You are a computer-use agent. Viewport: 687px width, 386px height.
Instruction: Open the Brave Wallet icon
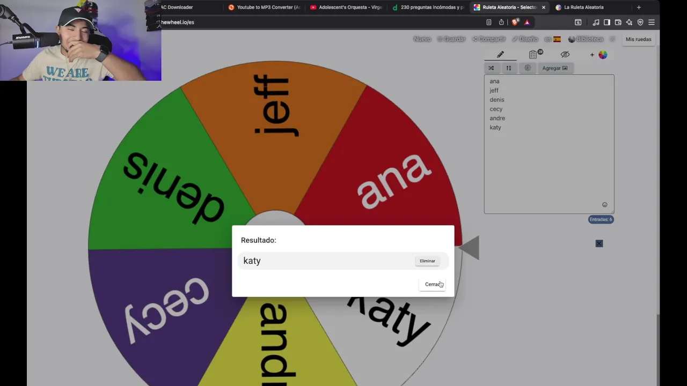618,23
